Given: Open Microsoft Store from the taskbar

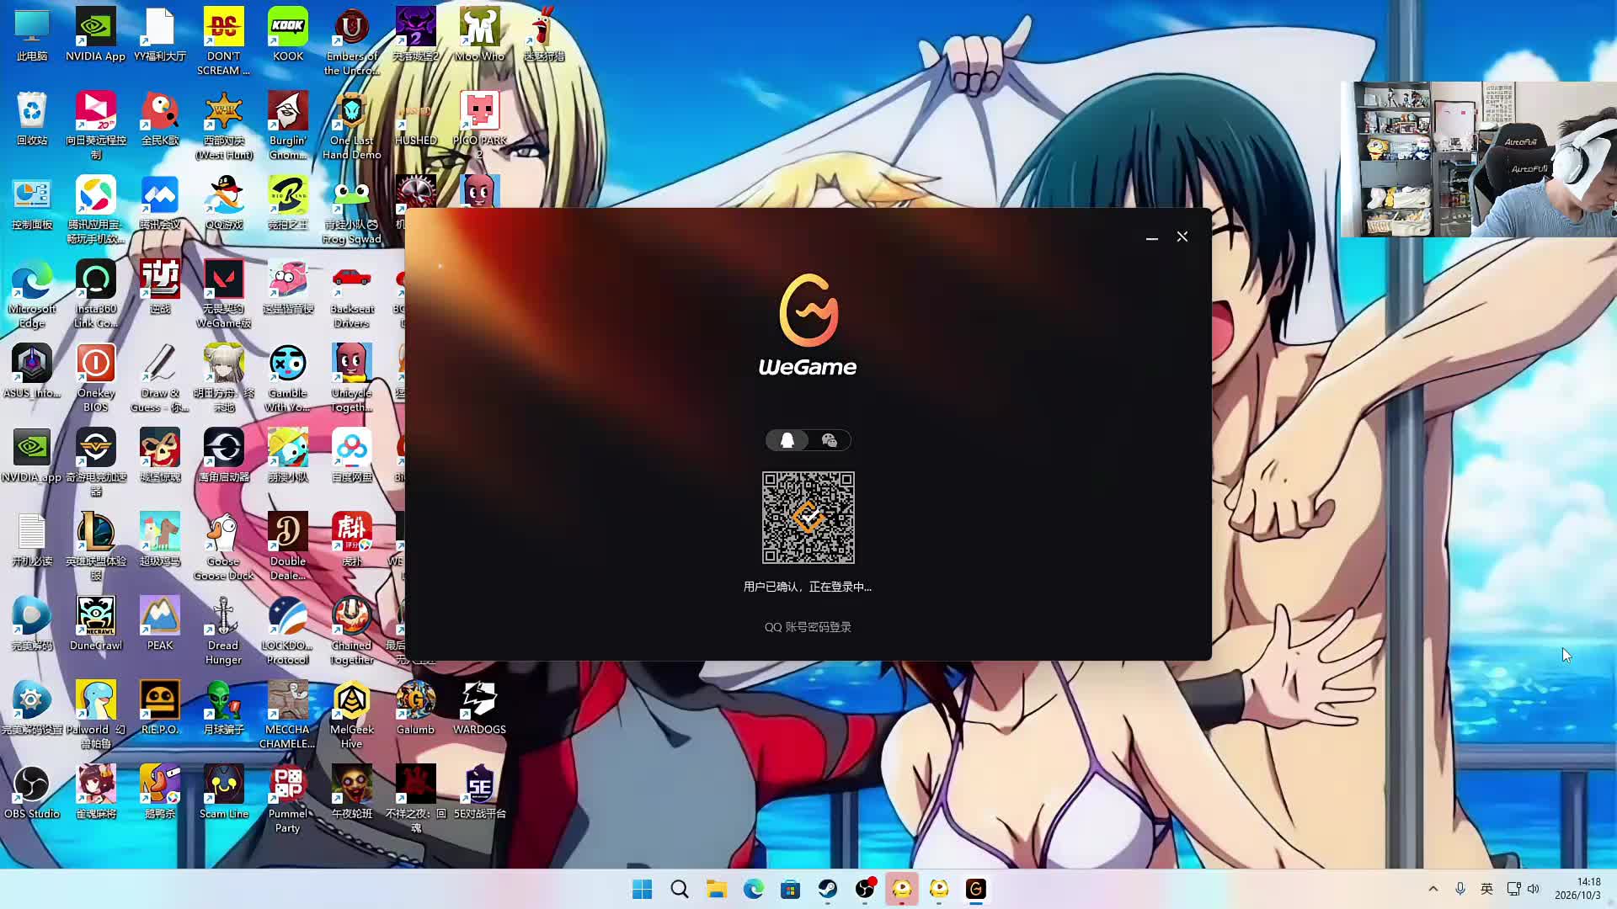Looking at the screenshot, I should [x=791, y=889].
